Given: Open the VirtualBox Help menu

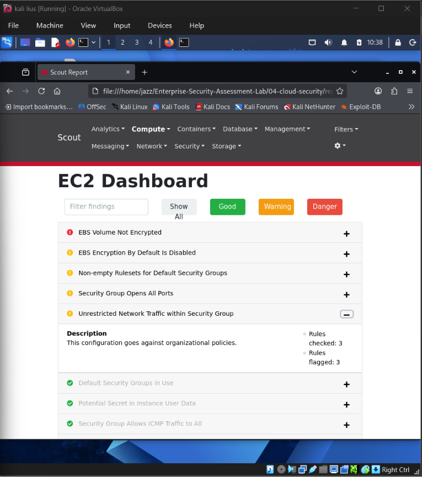Looking at the screenshot, I should coord(197,25).
